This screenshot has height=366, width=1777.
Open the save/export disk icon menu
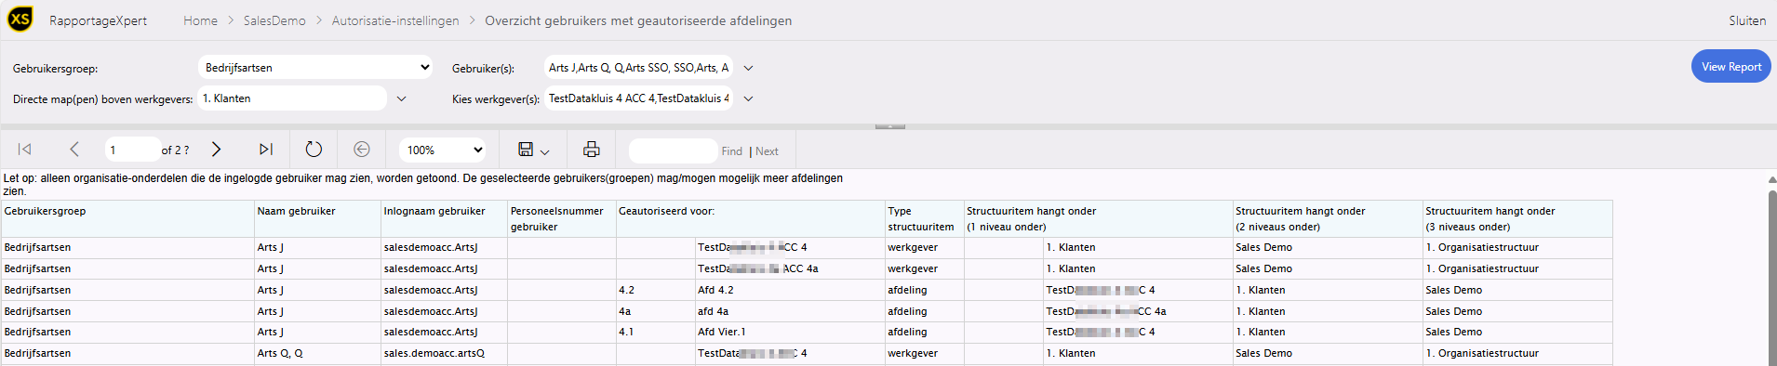point(533,150)
